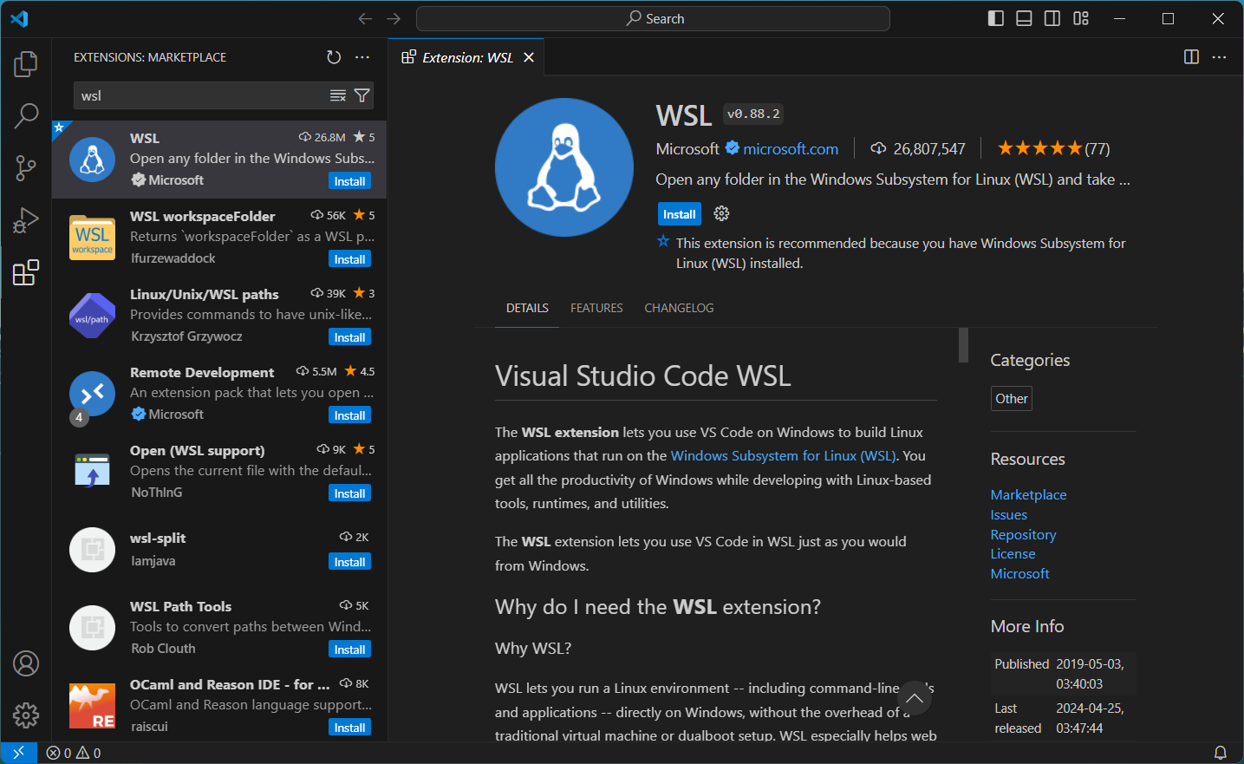The width and height of the screenshot is (1244, 764).
Task: Install the Open (WSL support) extension
Action: (x=349, y=493)
